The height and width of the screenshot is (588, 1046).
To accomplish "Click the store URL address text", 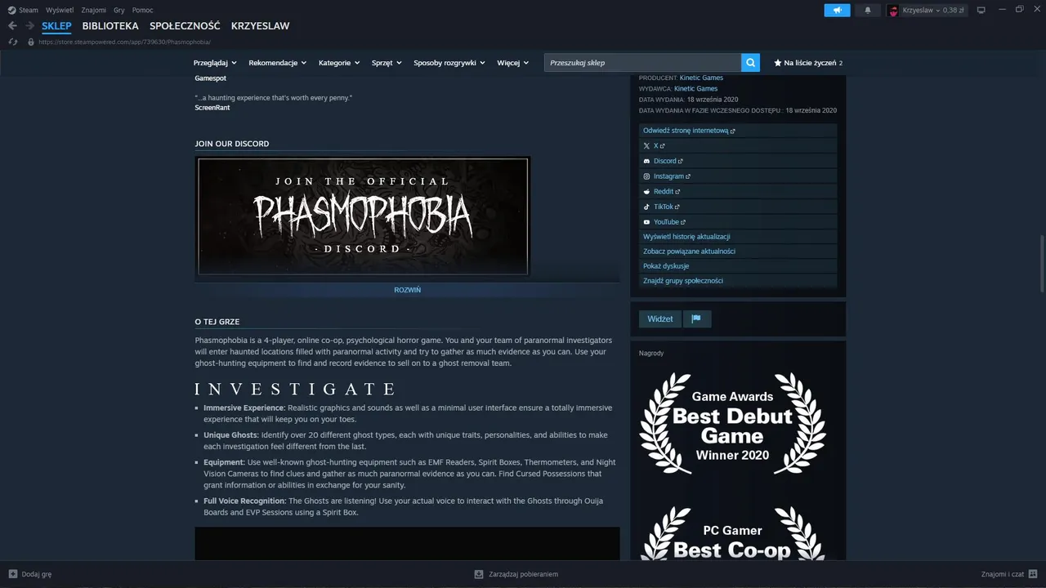I will pyautogui.click(x=124, y=42).
